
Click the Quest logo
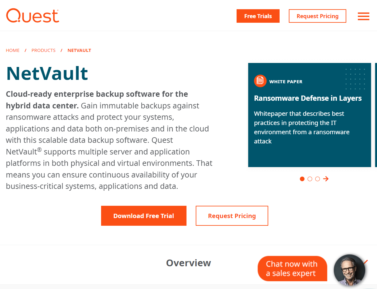[x=33, y=16]
